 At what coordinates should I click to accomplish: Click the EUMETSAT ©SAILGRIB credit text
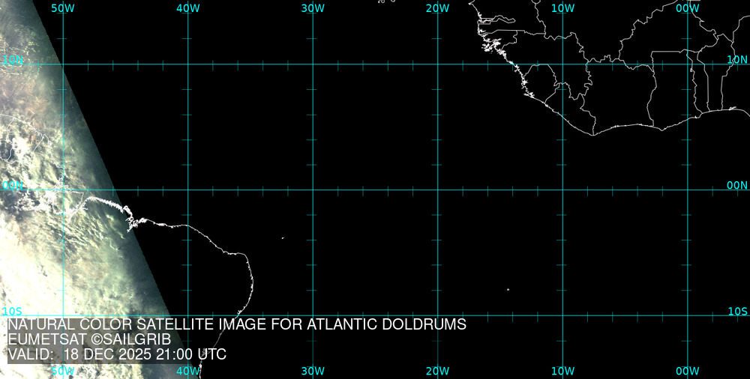point(89,339)
